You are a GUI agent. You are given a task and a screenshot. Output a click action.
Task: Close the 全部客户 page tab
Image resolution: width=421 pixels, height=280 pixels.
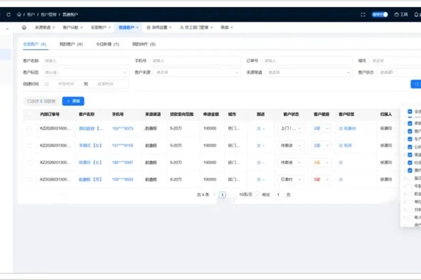109,27
